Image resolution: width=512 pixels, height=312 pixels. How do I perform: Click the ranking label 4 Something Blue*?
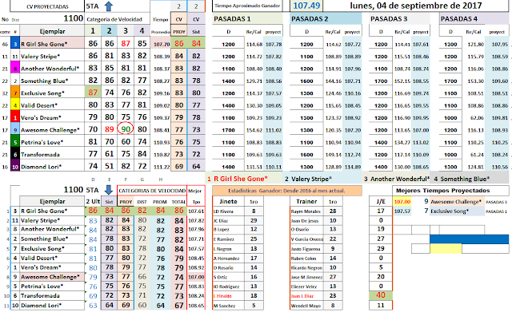click(x=462, y=179)
